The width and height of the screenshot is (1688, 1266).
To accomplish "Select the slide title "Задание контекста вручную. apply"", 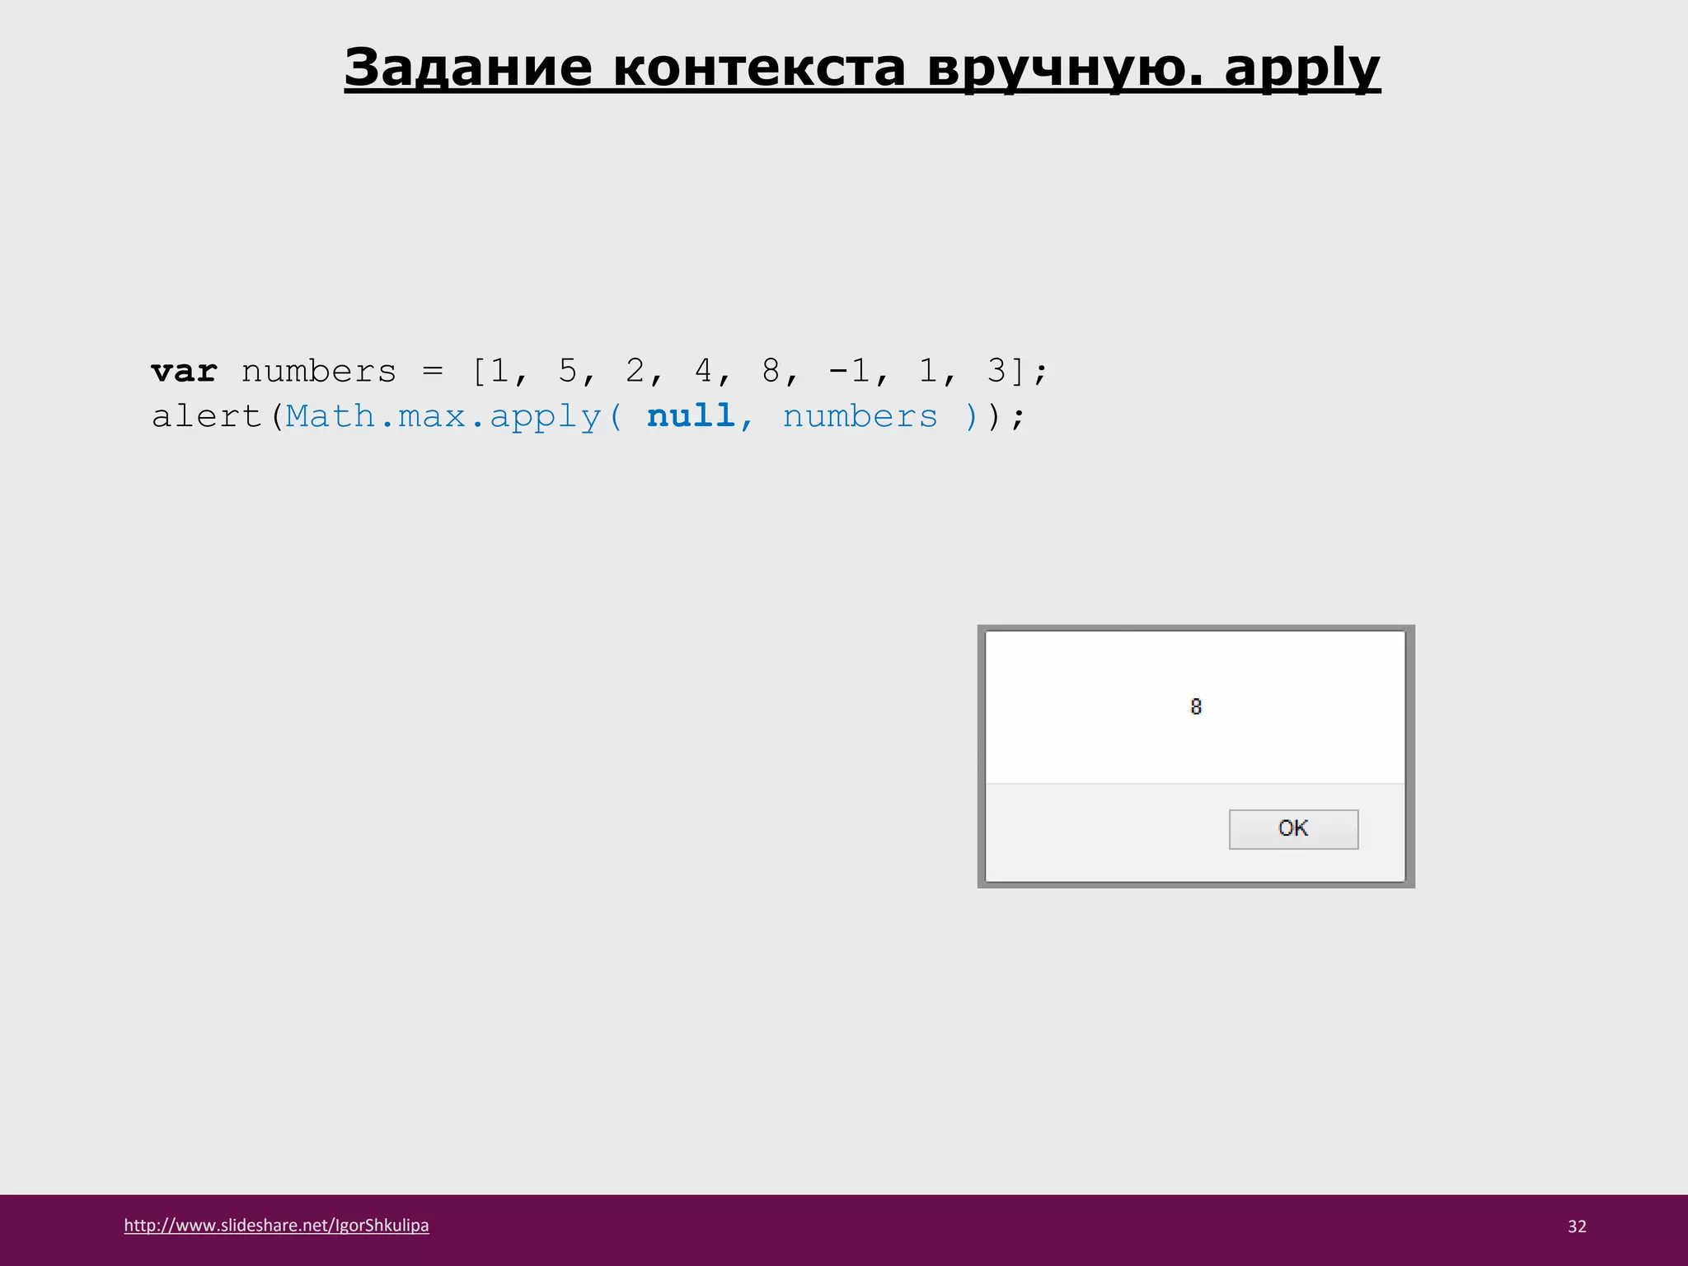I will (x=862, y=68).
